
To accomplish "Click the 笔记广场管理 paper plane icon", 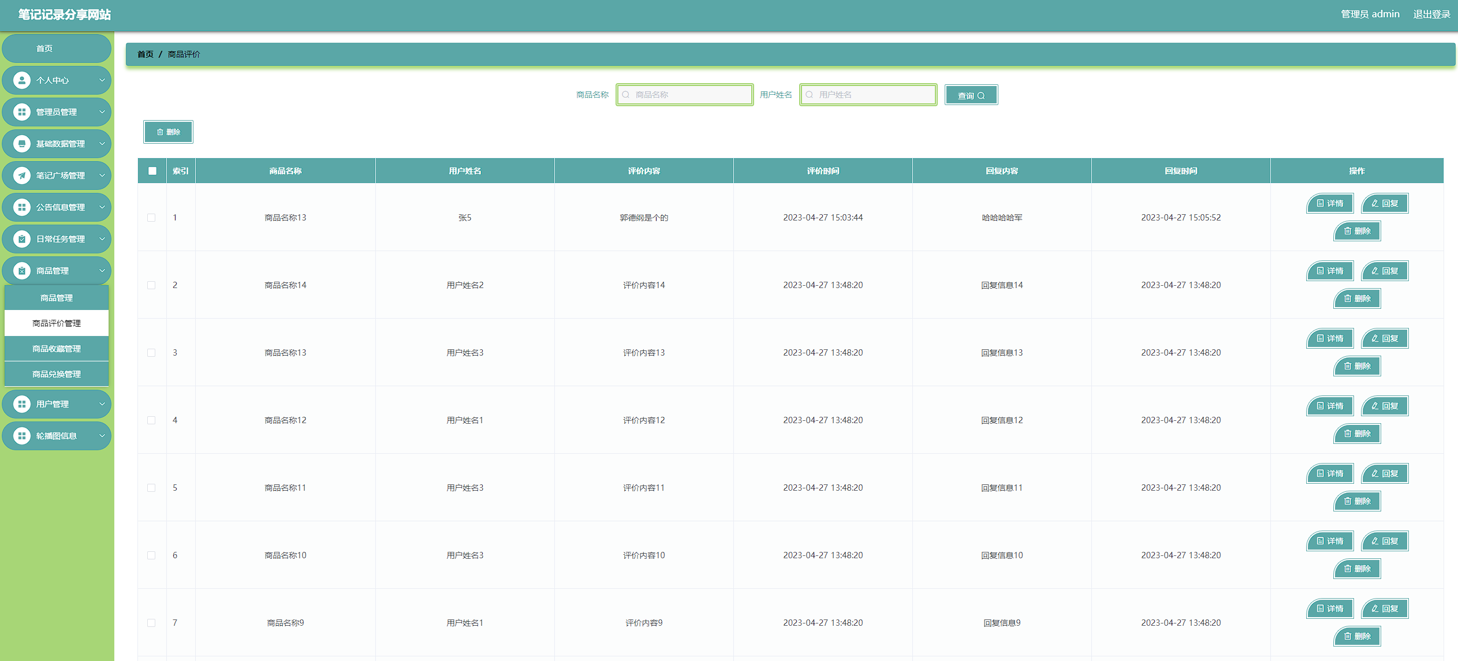I will coord(22,175).
